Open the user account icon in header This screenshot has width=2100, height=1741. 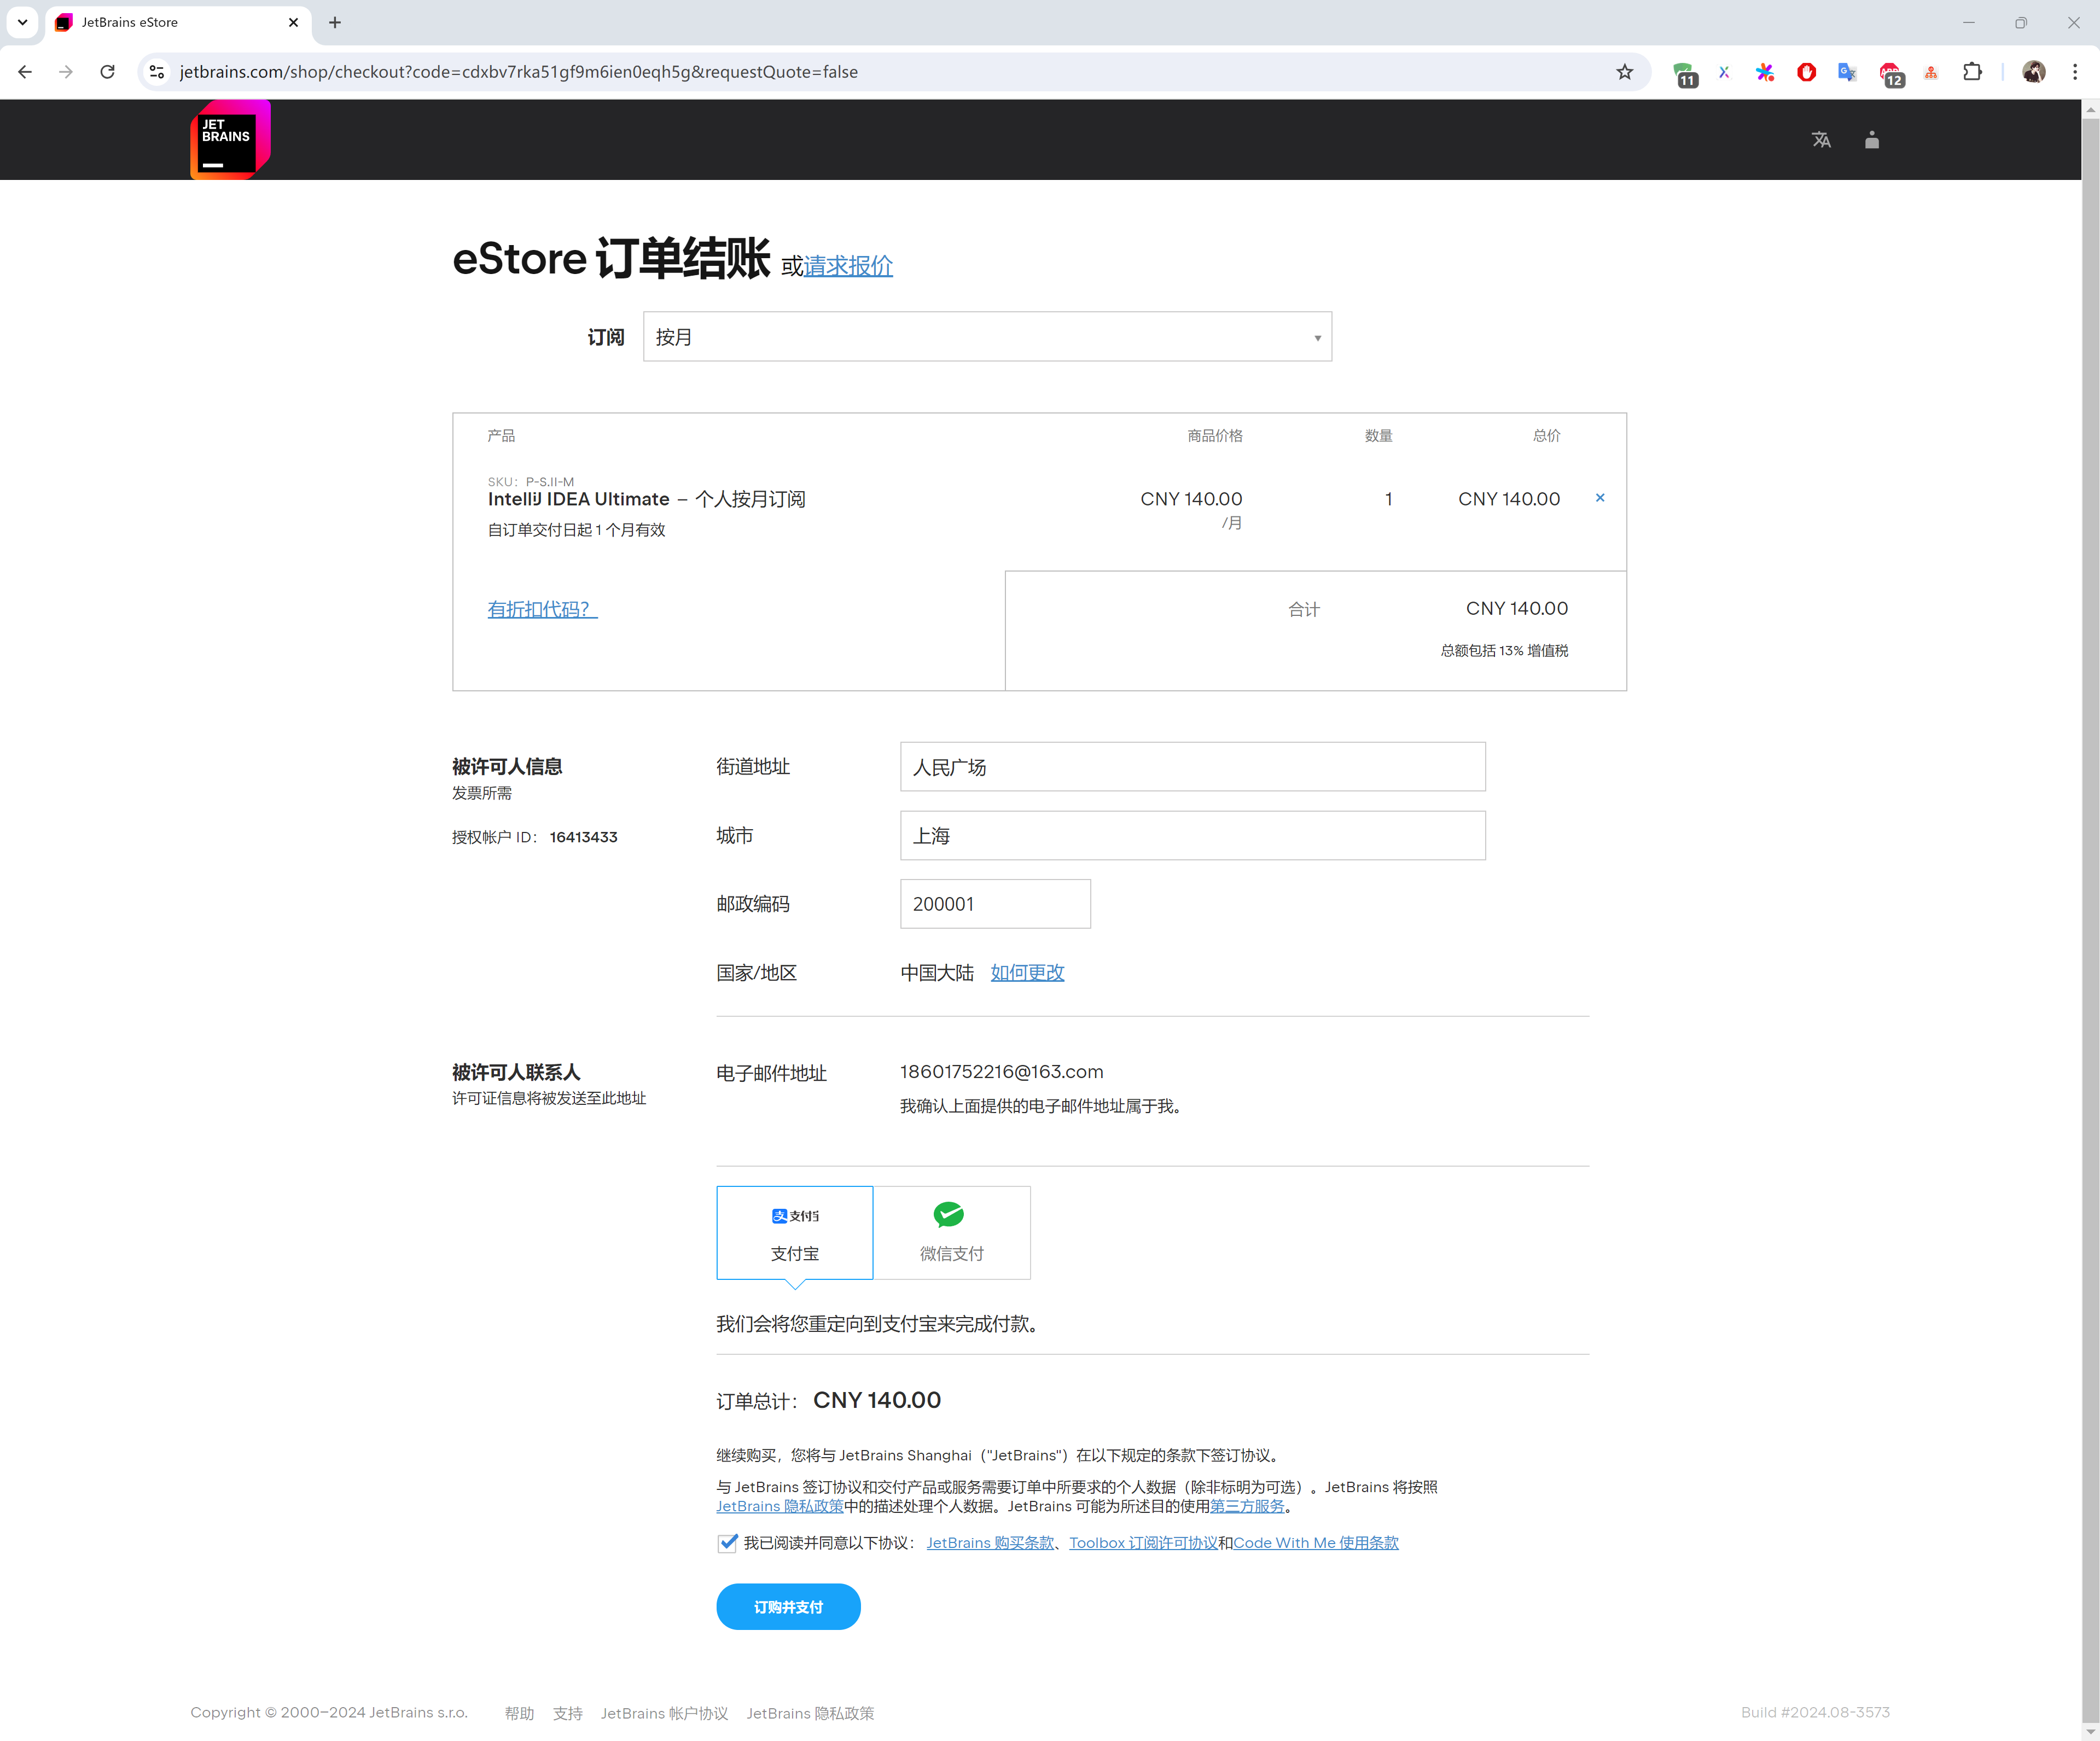pos(1871,140)
